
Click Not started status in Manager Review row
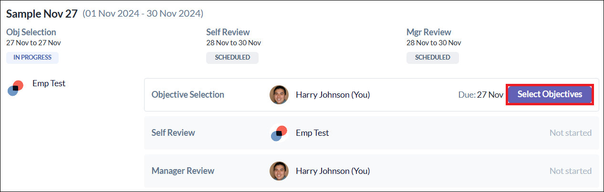(570, 171)
